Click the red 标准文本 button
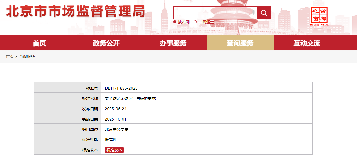 pyautogui.click(x=114, y=150)
